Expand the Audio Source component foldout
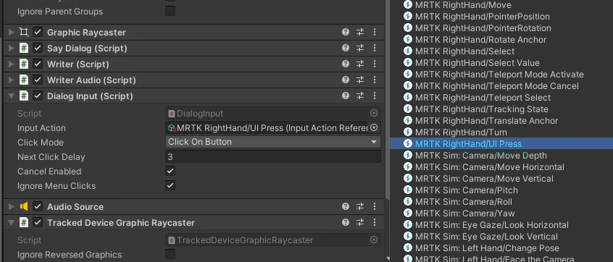This screenshot has width=613, height=262. [x=11, y=206]
